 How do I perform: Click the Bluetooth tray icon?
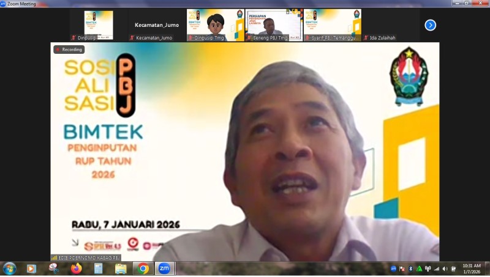[x=410, y=268]
